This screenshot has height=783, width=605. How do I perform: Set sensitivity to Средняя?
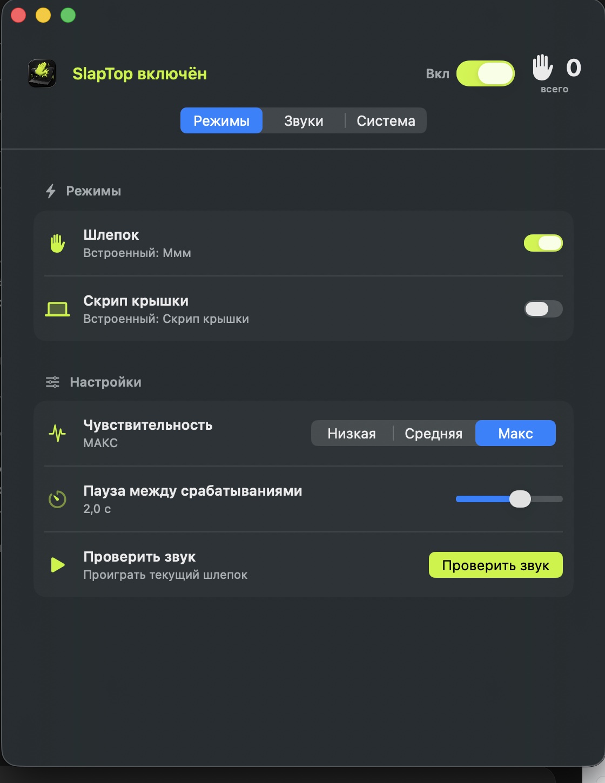[x=434, y=433]
